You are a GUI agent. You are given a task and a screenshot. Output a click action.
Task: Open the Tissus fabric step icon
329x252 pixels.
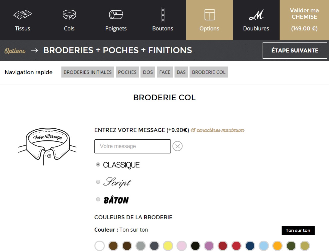pos(23,15)
